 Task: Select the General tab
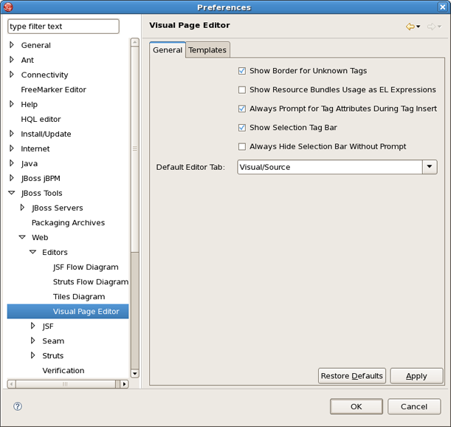(x=168, y=50)
